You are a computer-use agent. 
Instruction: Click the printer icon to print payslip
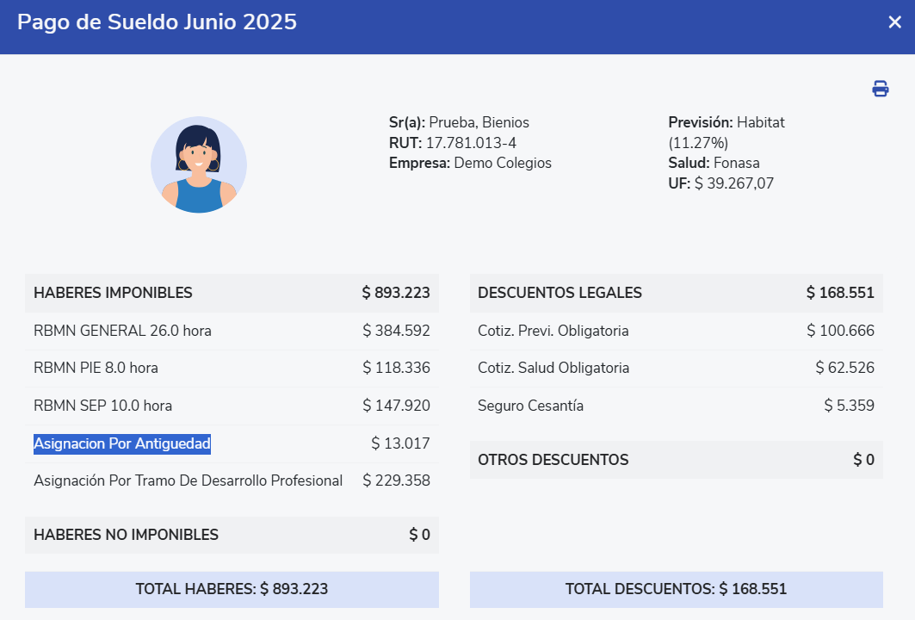(x=880, y=89)
